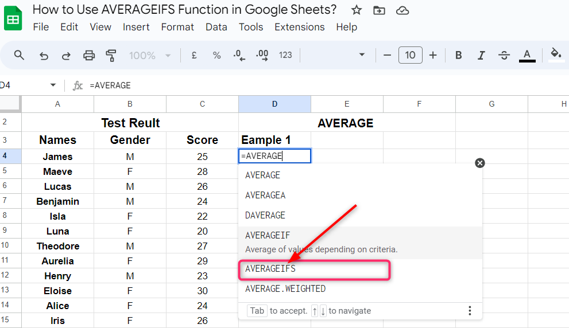Select column G header
The height and width of the screenshot is (328, 569).
point(491,104)
